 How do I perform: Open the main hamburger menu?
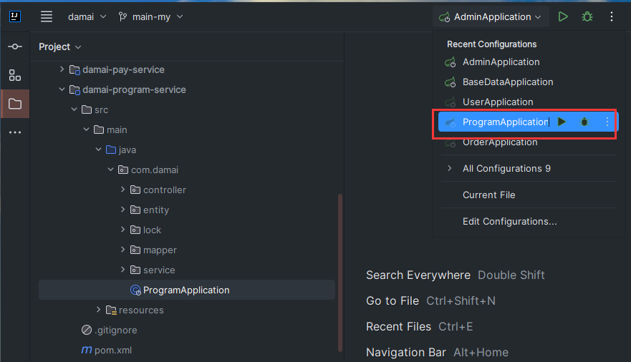[x=47, y=16]
